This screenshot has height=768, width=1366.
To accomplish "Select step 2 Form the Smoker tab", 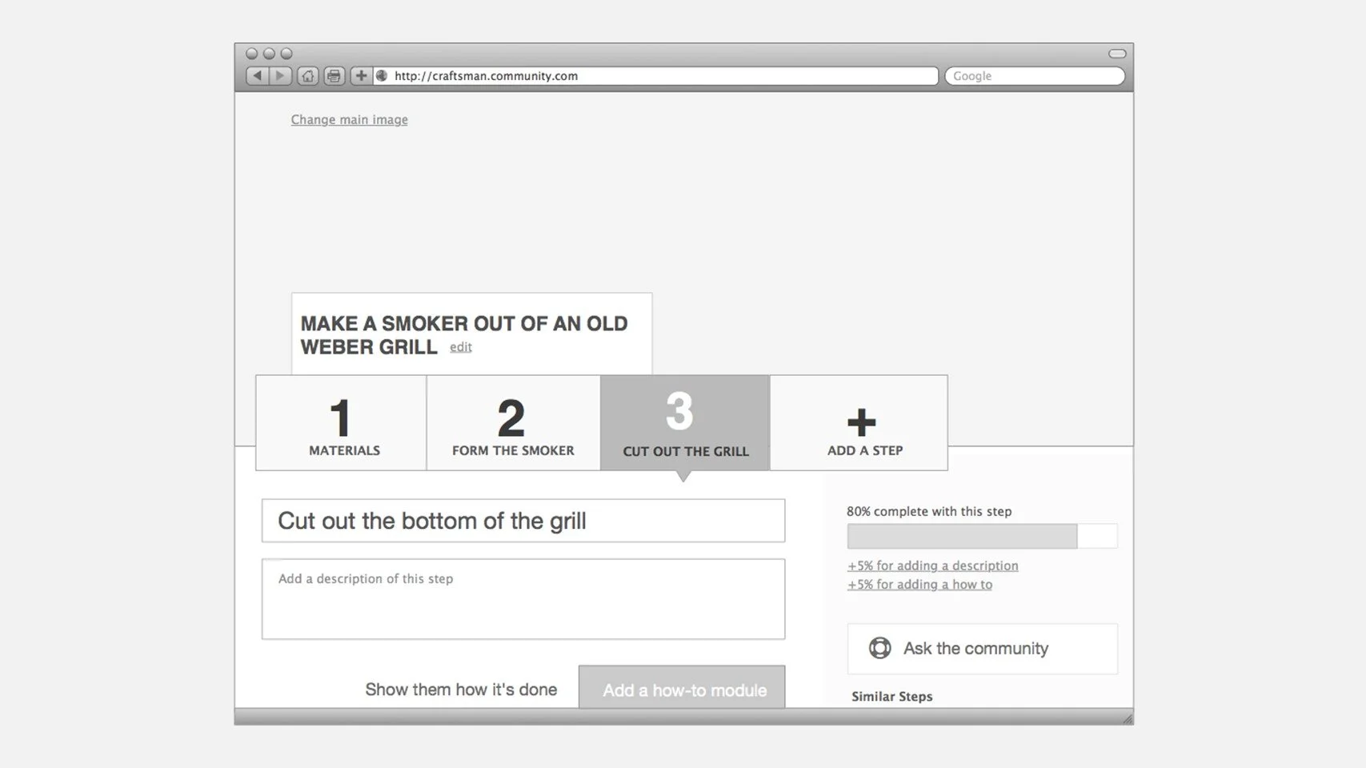I will pos(513,423).
